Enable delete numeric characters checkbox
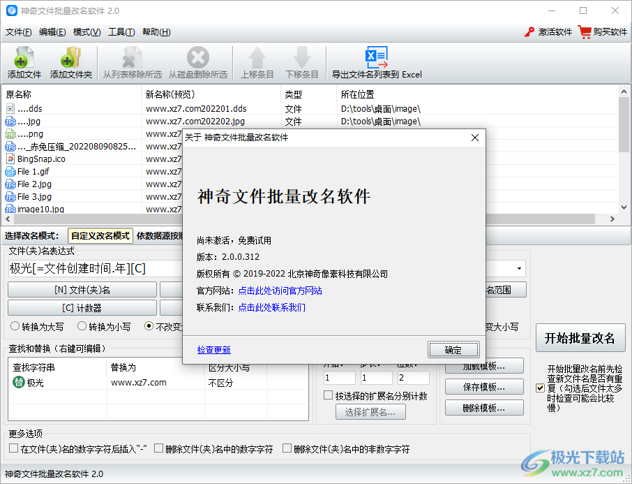This screenshot has width=632, height=484. pyautogui.click(x=159, y=448)
